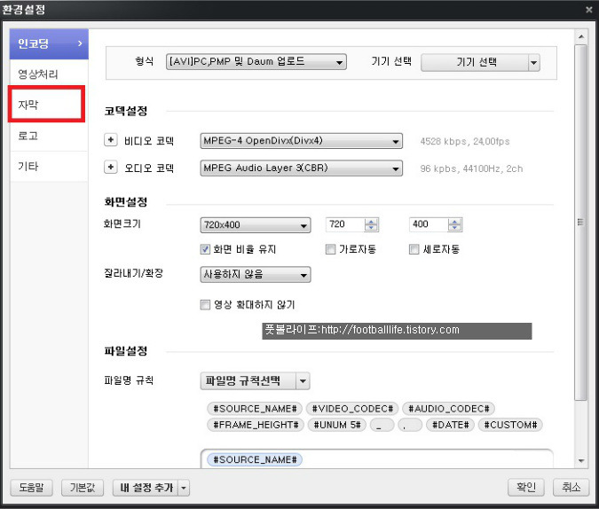Click the height field showing 400

pyautogui.click(x=429, y=224)
